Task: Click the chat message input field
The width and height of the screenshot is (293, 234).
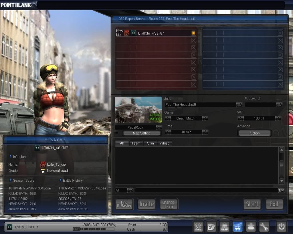Action: coord(207,190)
